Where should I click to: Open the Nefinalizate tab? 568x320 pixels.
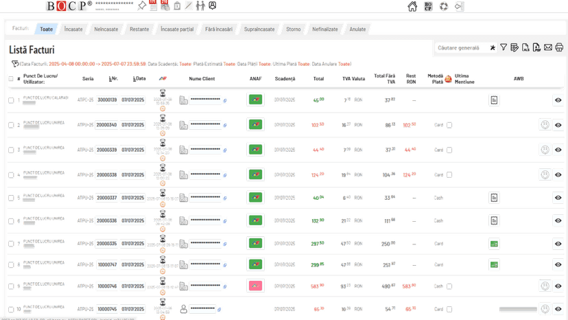tap(325, 29)
